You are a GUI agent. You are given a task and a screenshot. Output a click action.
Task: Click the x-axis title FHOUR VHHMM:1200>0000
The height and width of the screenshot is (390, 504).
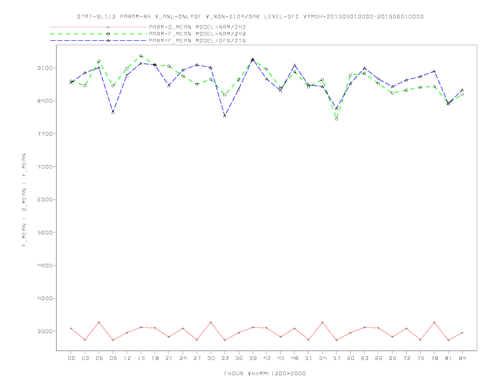pos(265,373)
